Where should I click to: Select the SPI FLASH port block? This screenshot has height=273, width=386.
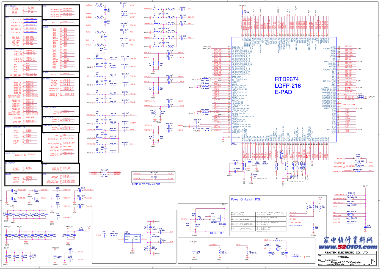coord(23,10)
